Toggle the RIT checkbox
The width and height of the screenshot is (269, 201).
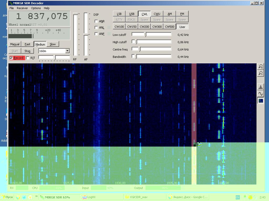tap(28, 58)
